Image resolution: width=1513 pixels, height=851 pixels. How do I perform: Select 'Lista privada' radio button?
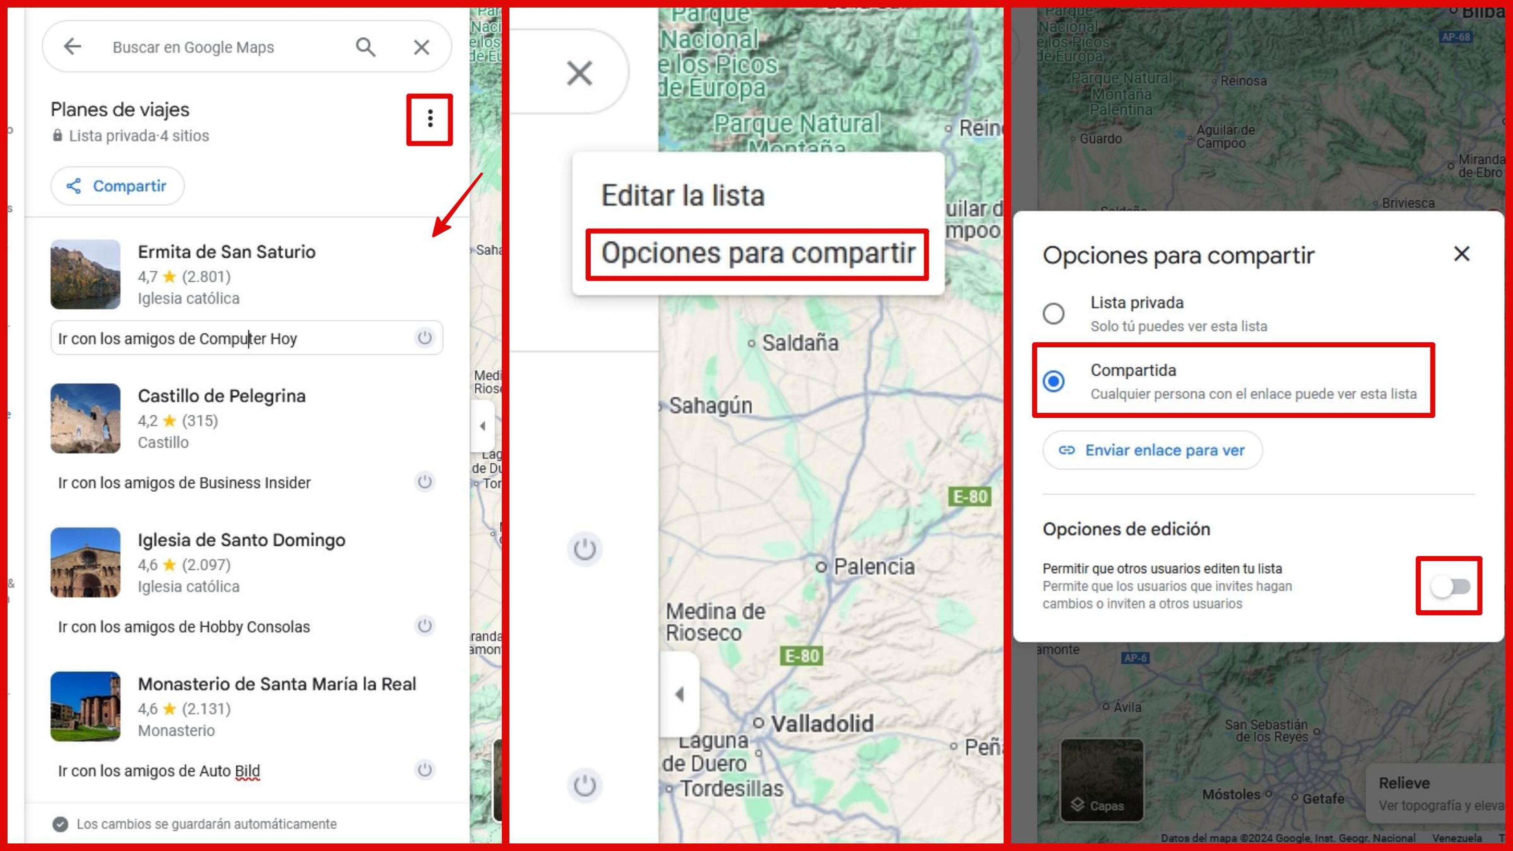click(1053, 313)
